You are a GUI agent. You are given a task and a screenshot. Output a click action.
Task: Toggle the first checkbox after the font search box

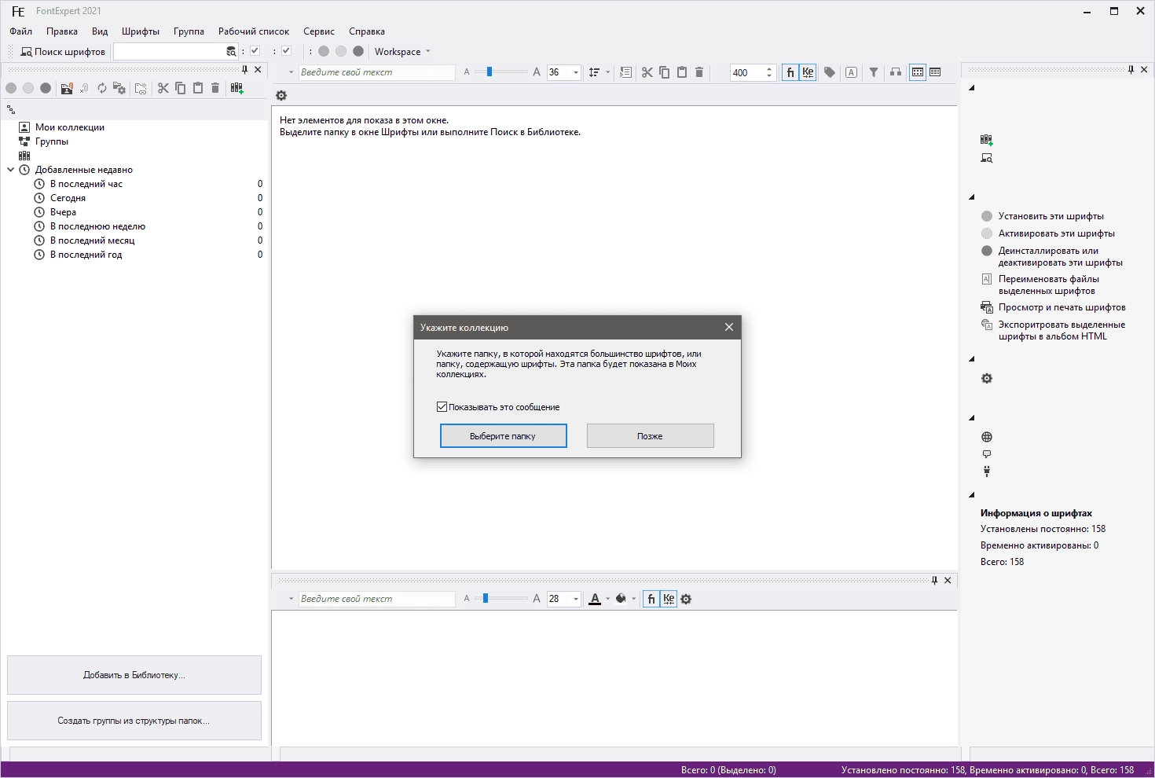tap(255, 51)
